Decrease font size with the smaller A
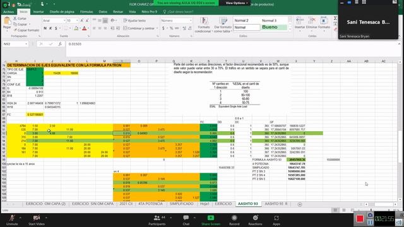The image size is (404, 227). pos(87,21)
